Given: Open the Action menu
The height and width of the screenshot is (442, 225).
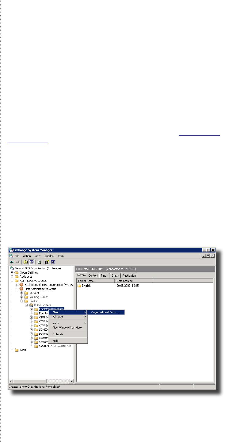Looking at the screenshot, I should pyautogui.click(x=27, y=256).
